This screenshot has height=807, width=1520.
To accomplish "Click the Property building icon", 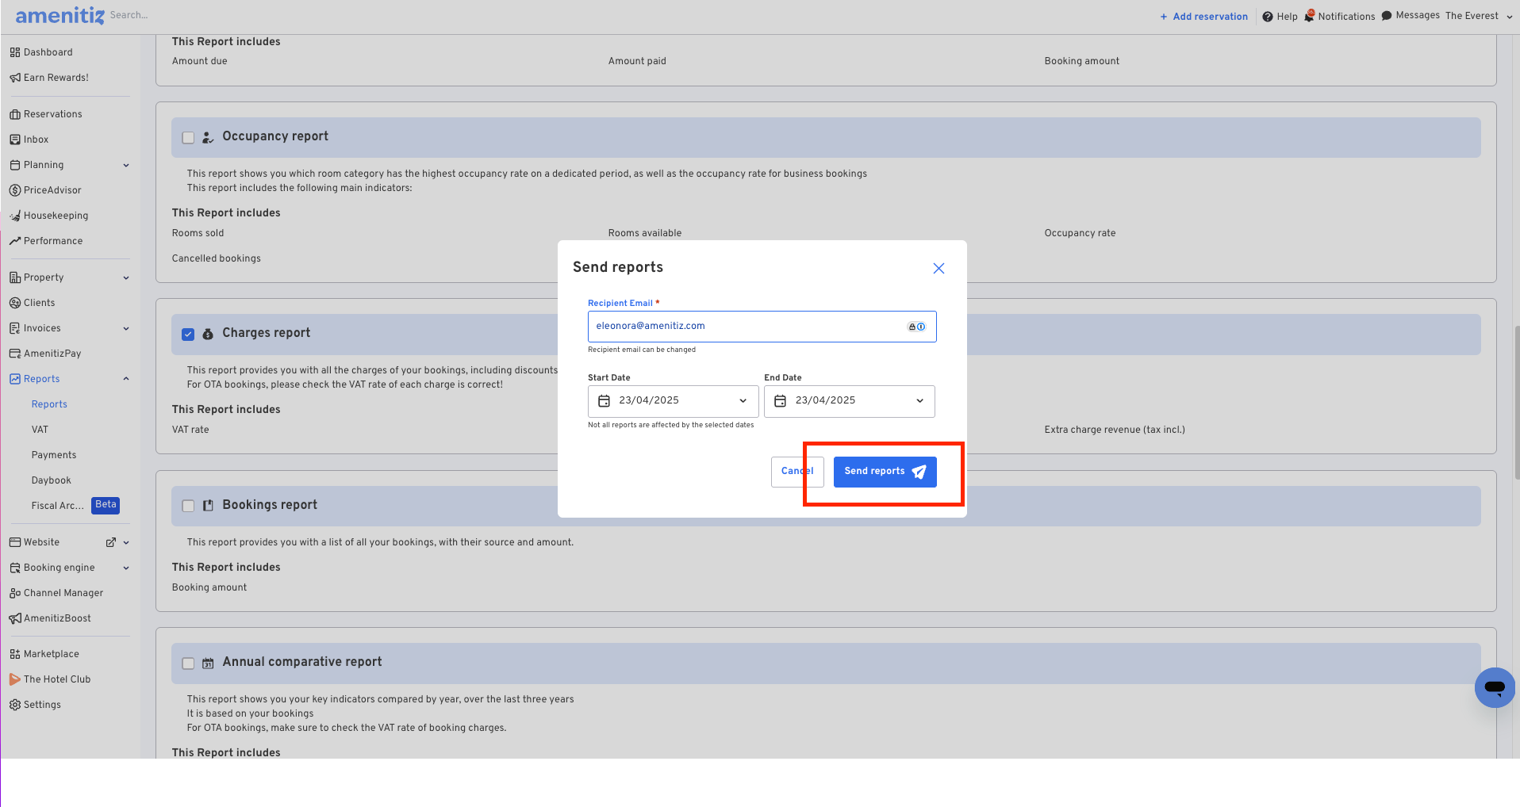I will [15, 277].
